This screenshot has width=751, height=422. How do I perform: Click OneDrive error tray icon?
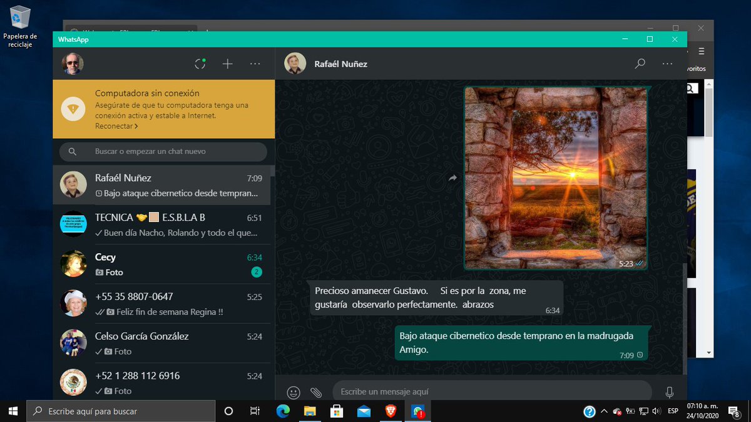pos(617,411)
